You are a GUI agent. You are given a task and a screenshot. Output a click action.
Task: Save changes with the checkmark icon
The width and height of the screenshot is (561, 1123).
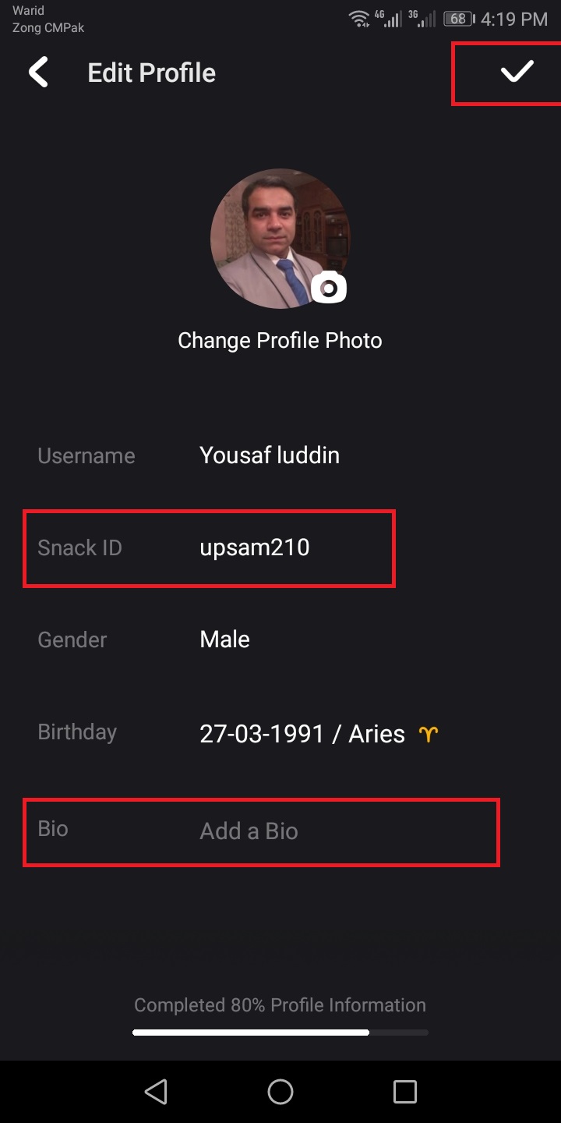click(517, 72)
